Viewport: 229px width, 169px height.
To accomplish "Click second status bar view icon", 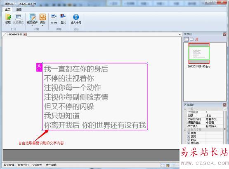I will pyautogui.click(x=168, y=165).
